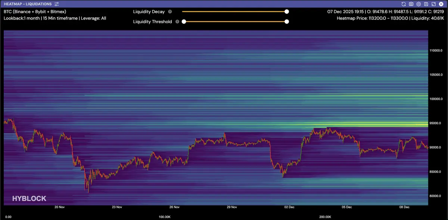
Task: Click the 100.00K liquidity scale label
Action: pyautogui.click(x=165, y=217)
